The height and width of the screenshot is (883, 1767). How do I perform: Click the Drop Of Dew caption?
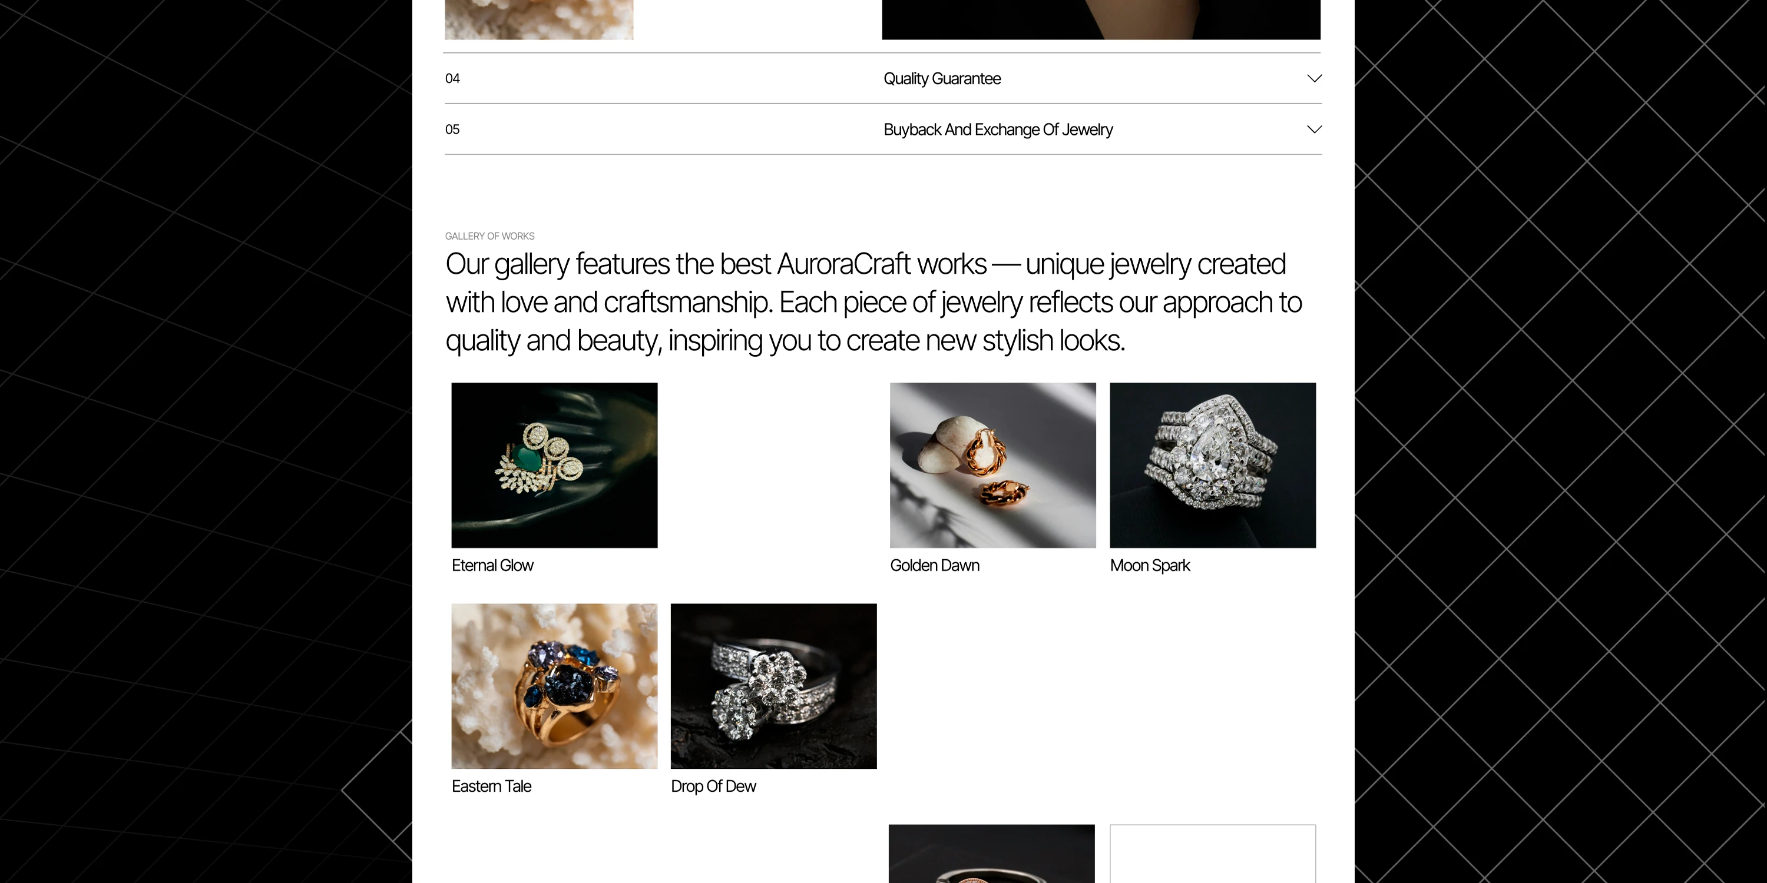tap(713, 786)
